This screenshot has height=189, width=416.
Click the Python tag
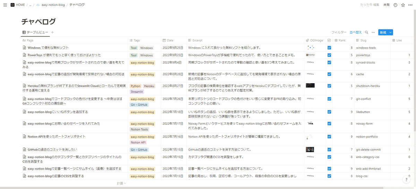(136, 86)
